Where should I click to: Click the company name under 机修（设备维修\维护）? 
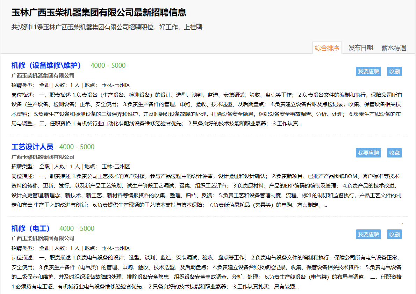(x=43, y=76)
